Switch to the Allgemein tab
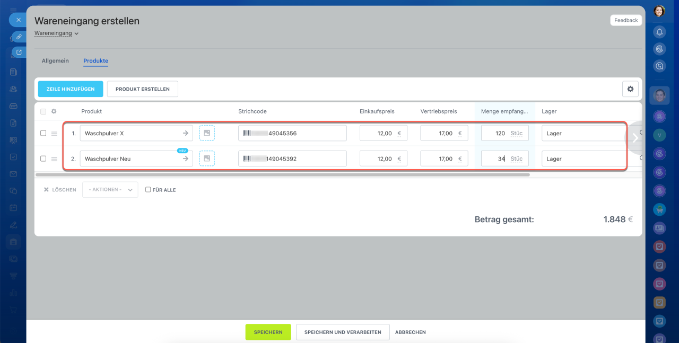This screenshot has height=343, width=679. [55, 61]
